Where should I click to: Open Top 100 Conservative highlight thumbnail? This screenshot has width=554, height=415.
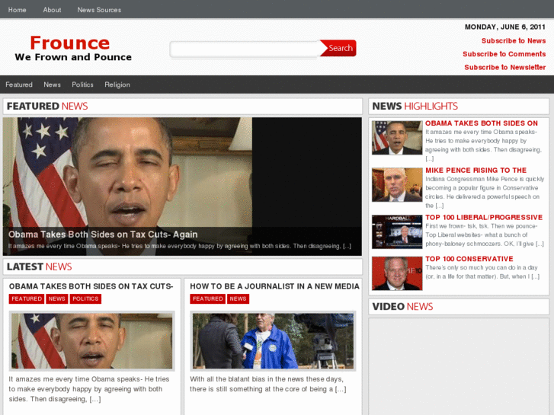tap(396, 273)
